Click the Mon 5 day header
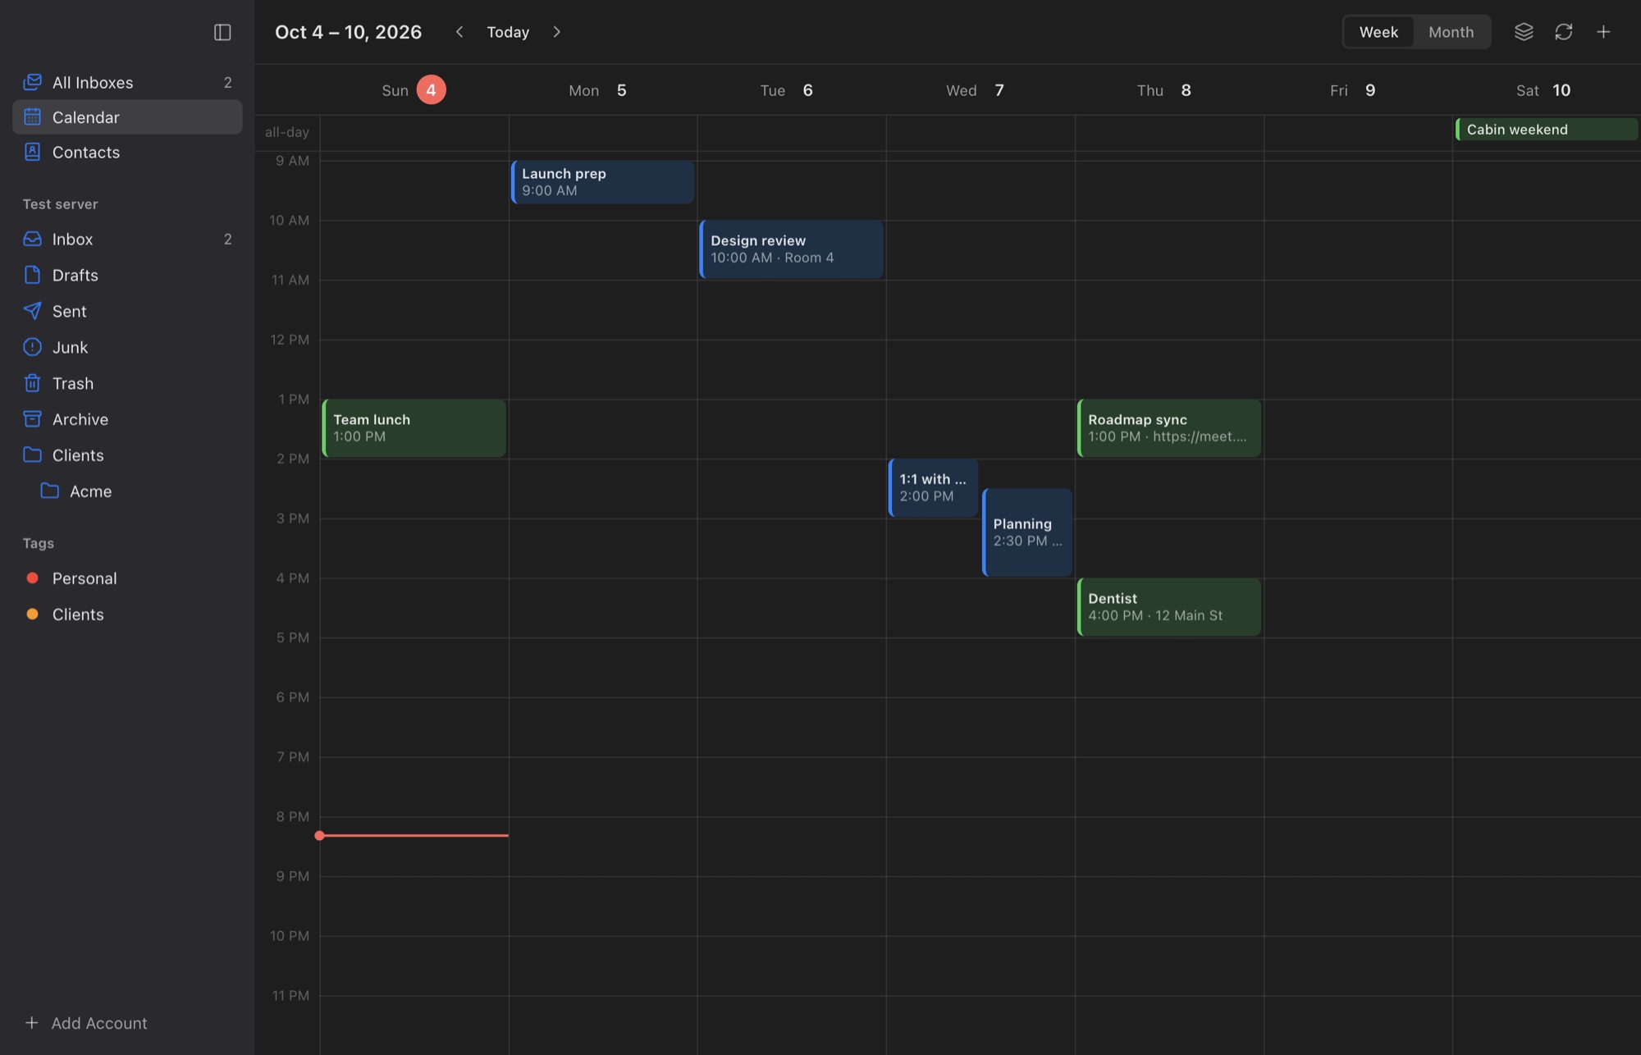Image resolution: width=1641 pixels, height=1055 pixels. point(602,90)
